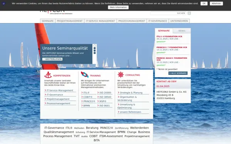The width and height of the screenshot is (231, 144).
Task: Click IT-Governance tag in tag cloud
Action: (54, 128)
